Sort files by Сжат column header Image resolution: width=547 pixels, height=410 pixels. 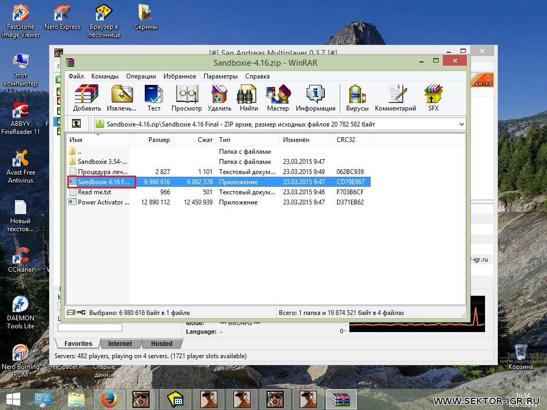(x=194, y=139)
